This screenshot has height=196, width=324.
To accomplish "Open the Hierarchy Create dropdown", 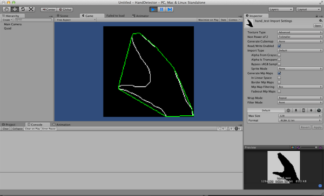I will pyautogui.click(x=8, y=20).
